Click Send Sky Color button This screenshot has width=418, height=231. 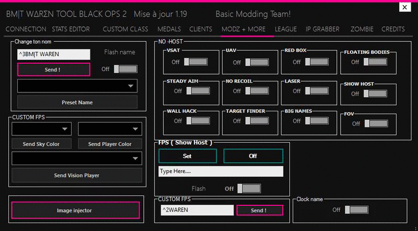(x=42, y=144)
